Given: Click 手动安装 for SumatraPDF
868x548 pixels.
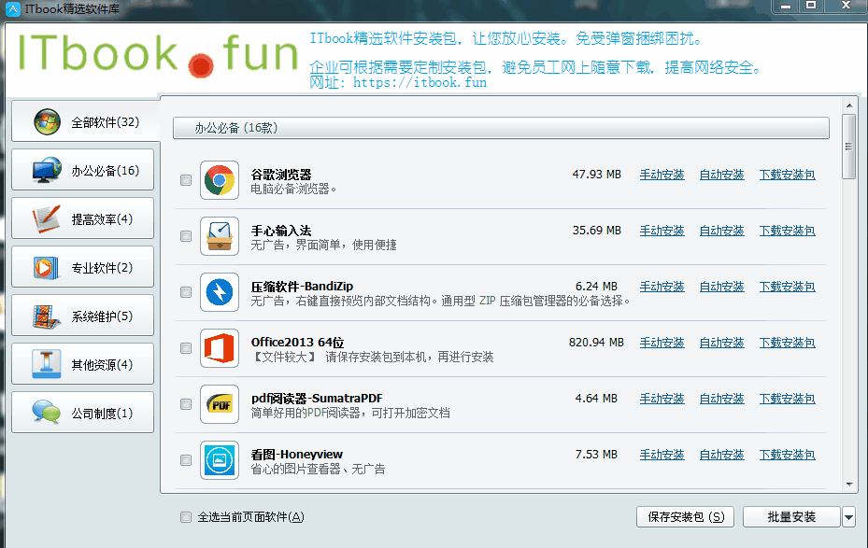Looking at the screenshot, I should point(662,399).
